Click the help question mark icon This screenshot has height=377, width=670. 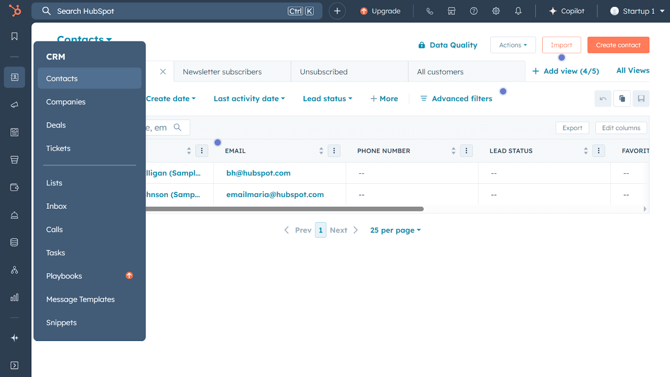pos(474,11)
